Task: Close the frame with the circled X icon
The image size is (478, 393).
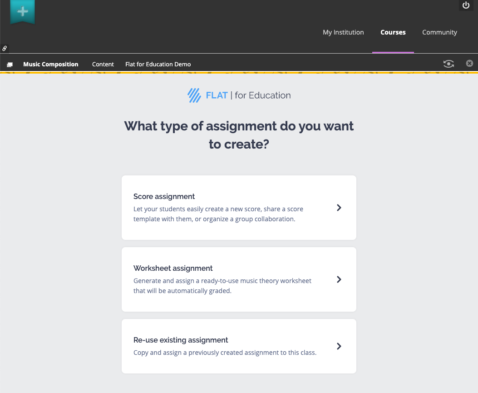Action: click(x=469, y=63)
